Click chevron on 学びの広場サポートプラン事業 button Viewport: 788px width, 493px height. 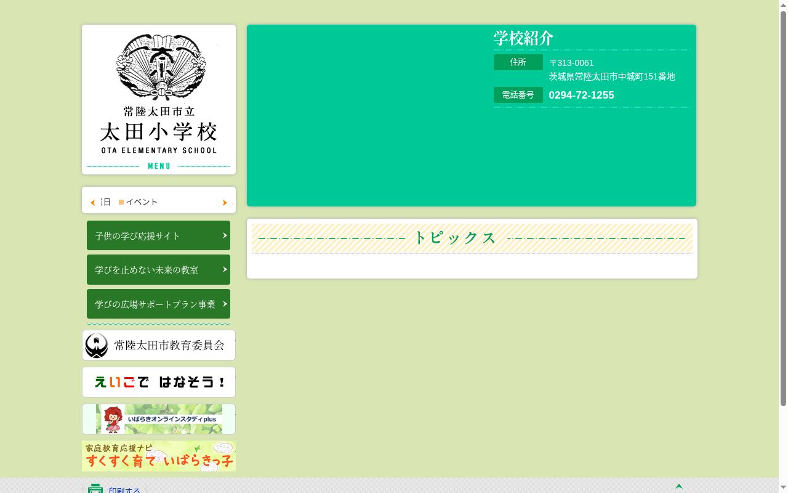(225, 304)
